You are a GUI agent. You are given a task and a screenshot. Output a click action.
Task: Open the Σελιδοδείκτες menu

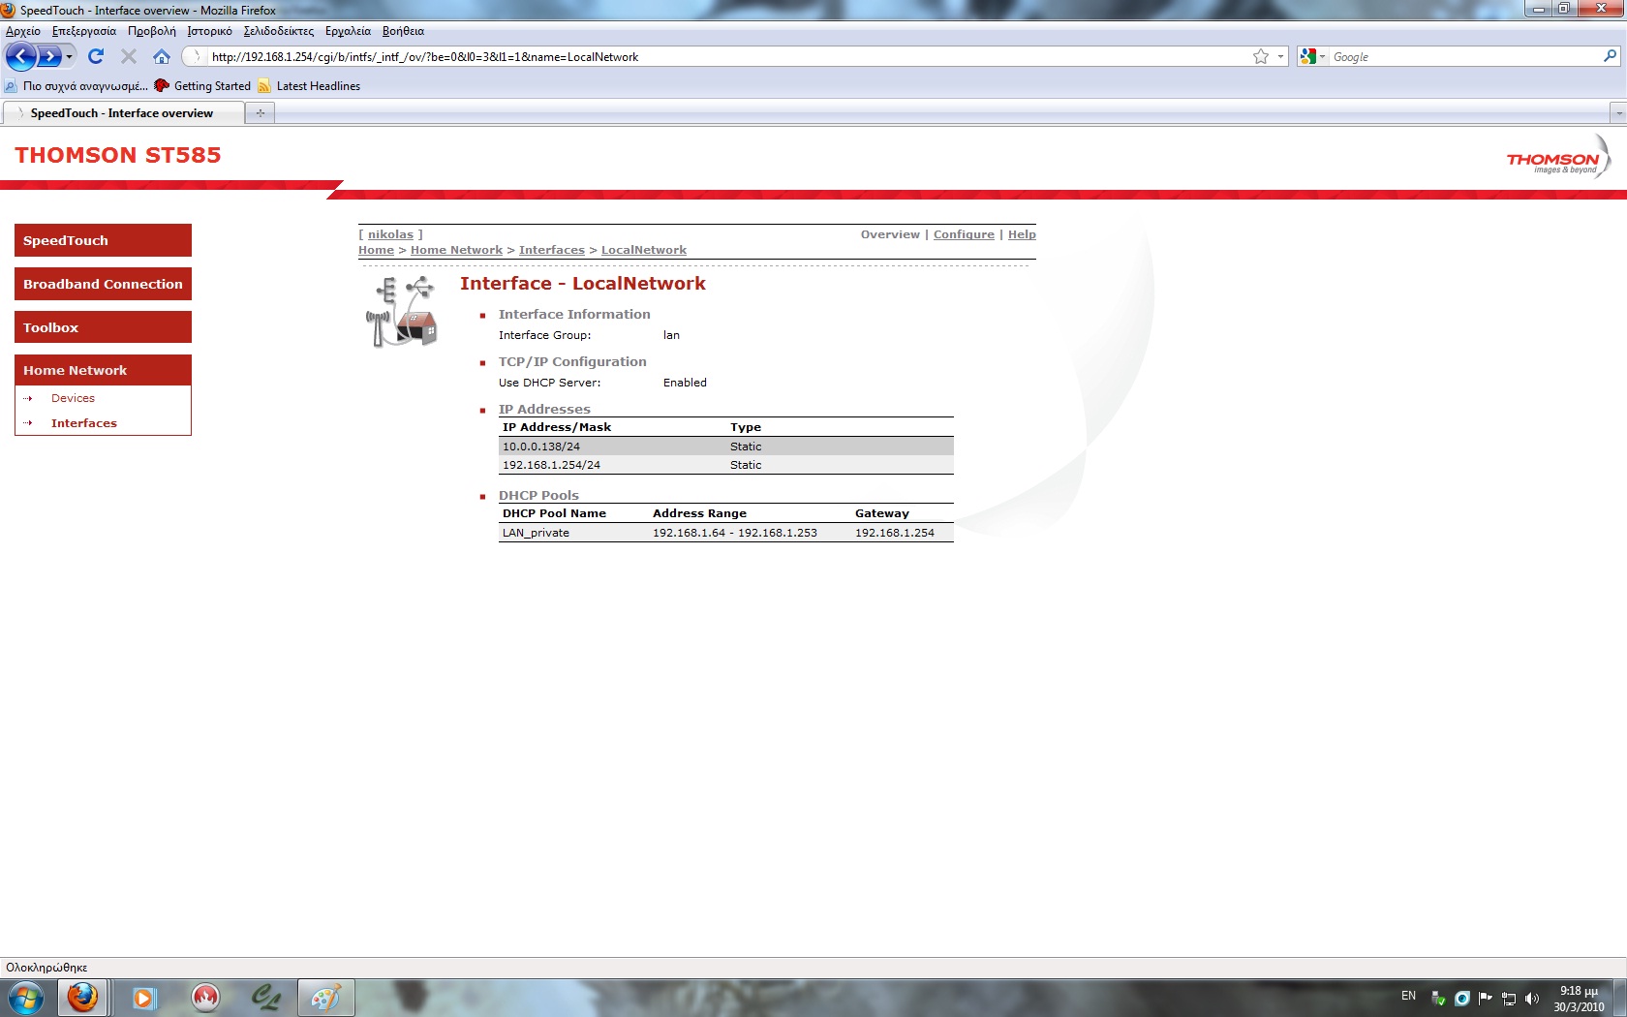(279, 31)
